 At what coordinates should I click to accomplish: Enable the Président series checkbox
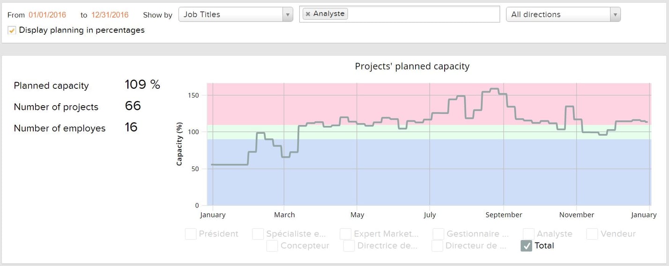[x=191, y=234]
